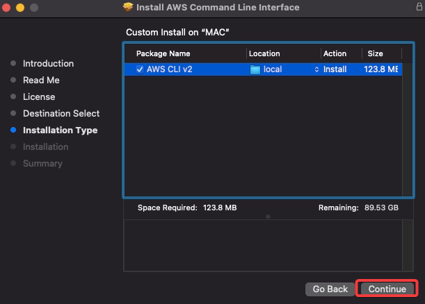
Task: Click the Package Name column header
Action: pos(163,53)
